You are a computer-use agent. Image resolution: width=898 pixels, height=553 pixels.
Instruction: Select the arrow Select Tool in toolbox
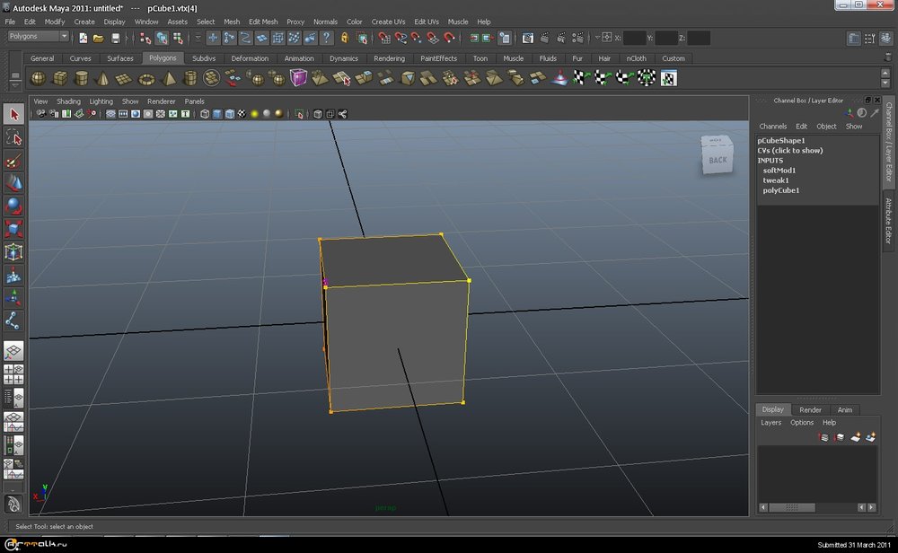13,114
